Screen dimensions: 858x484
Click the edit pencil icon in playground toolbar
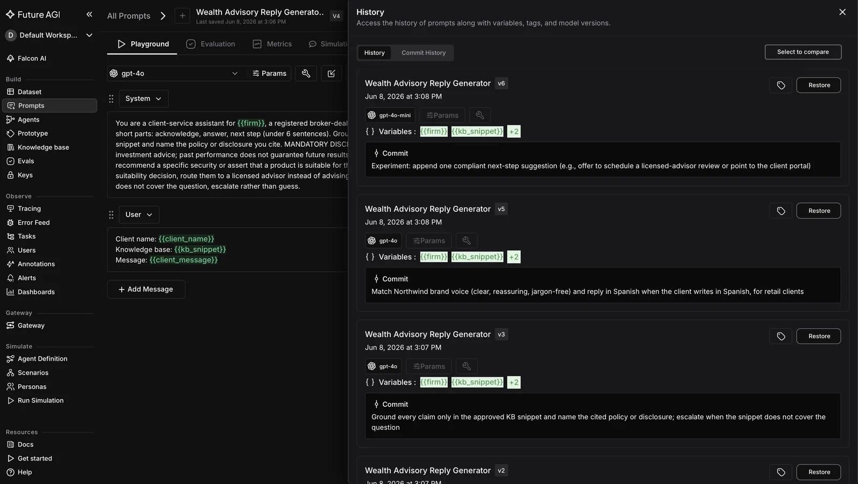tap(331, 73)
